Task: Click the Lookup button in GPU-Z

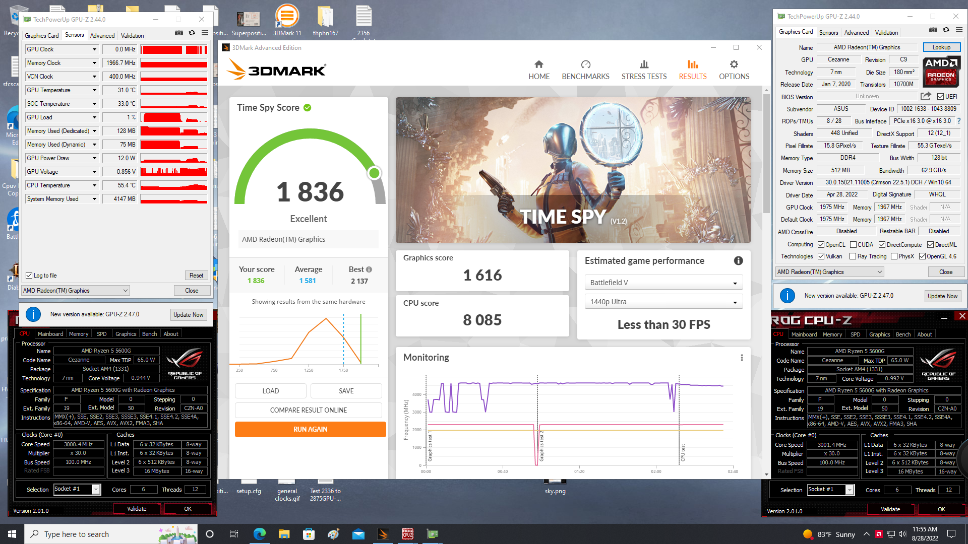Action: 941,47
